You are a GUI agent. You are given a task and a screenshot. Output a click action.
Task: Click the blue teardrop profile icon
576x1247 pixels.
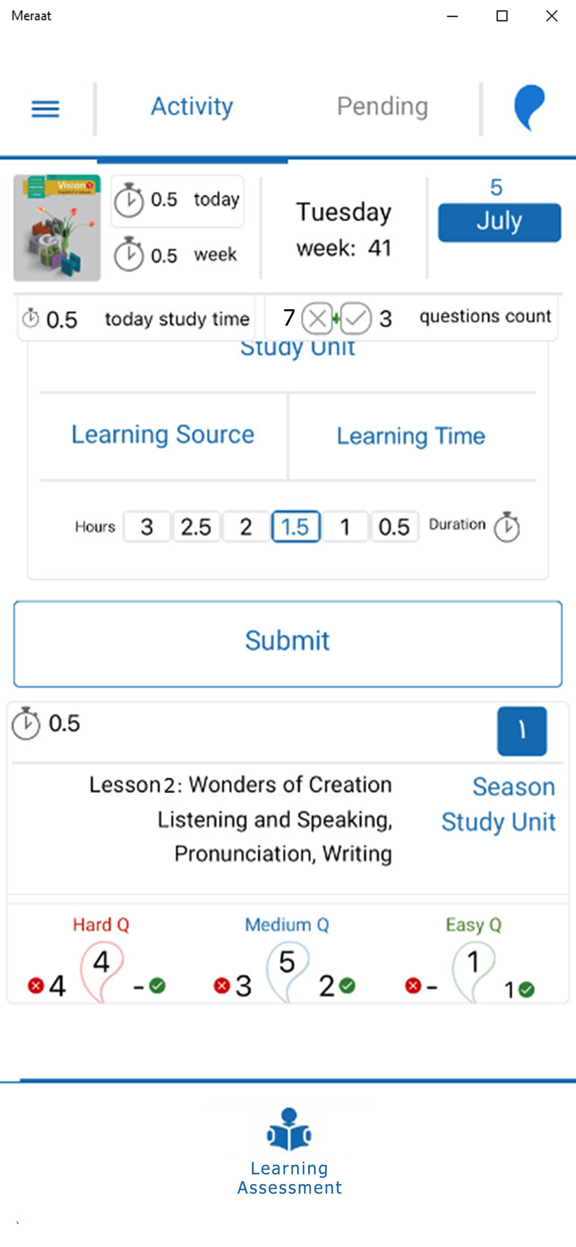point(529,107)
